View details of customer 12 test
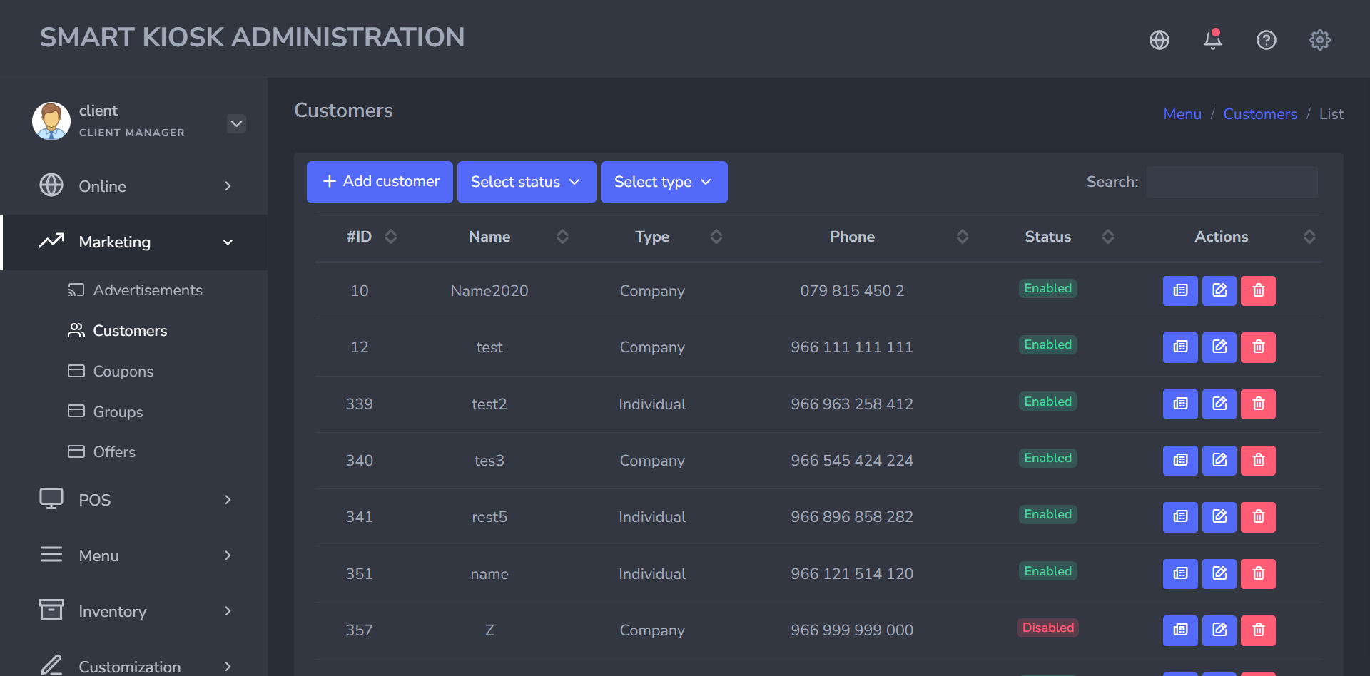Screen dimensions: 1370x676 tap(1180, 347)
